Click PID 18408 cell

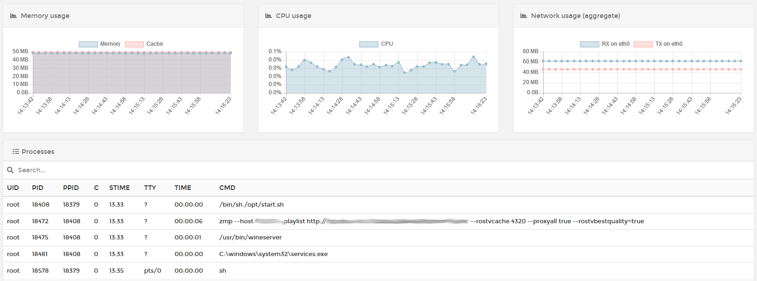[x=40, y=204]
